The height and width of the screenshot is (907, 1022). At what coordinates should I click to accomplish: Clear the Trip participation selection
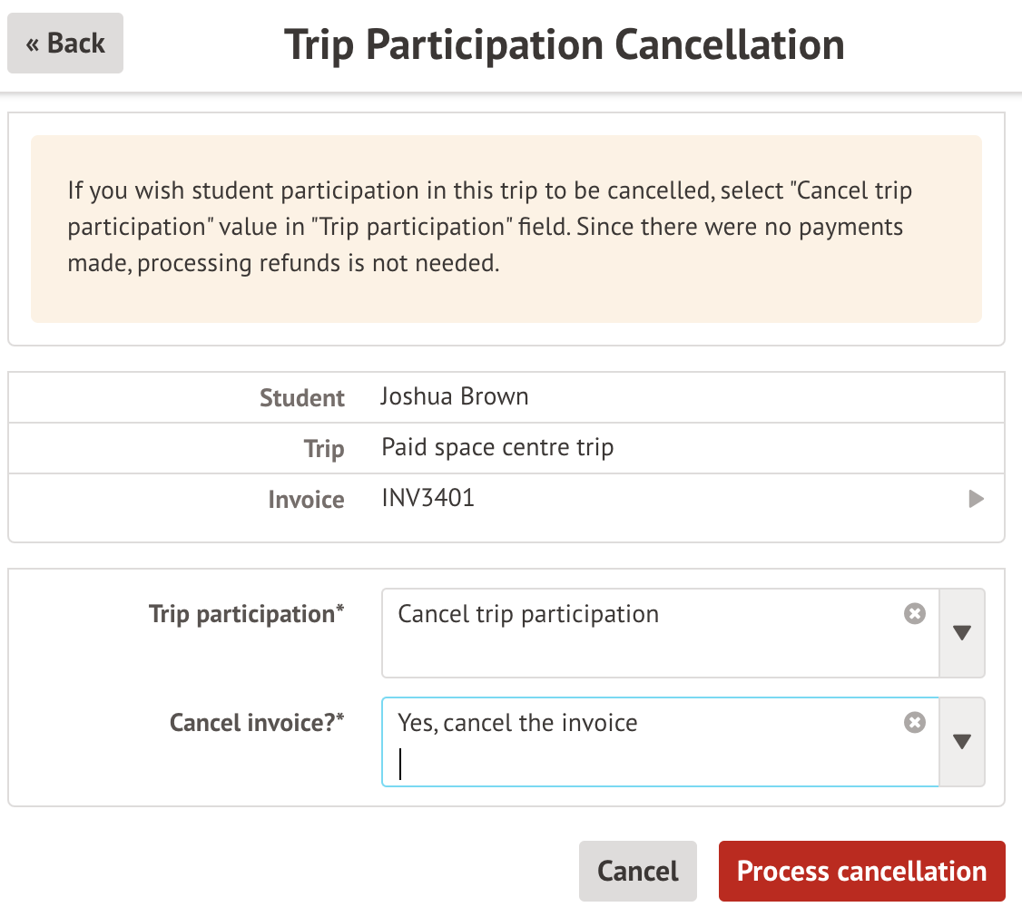pos(915,614)
